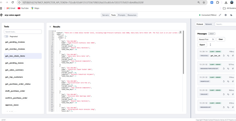Screen dimensions: 236x121
Task: Edit the prompts/list message
Action: tap(228, 81)
